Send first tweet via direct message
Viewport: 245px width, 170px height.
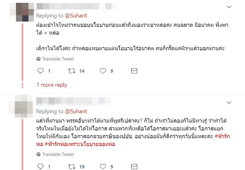coord(134,71)
